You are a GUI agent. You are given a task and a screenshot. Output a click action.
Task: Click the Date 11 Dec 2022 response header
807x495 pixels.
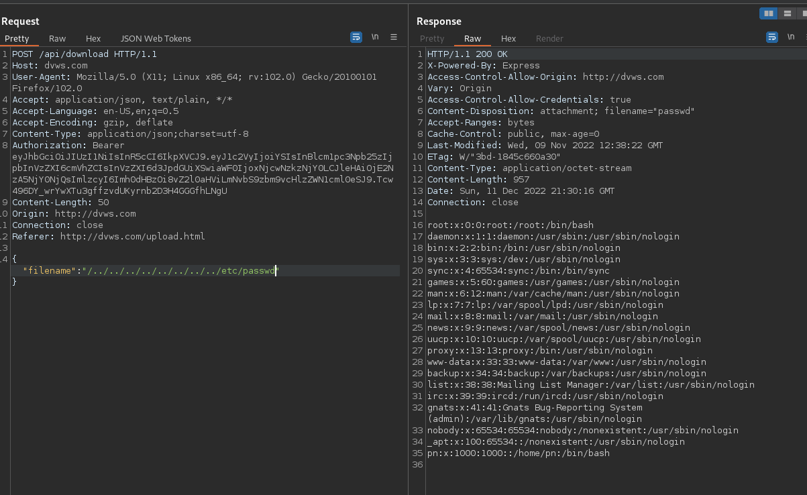pos(521,191)
